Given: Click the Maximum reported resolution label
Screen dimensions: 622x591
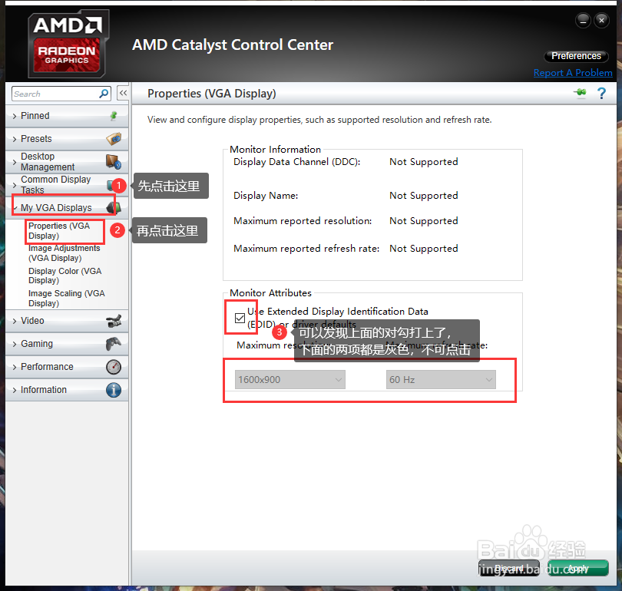Looking at the screenshot, I should (x=303, y=221).
